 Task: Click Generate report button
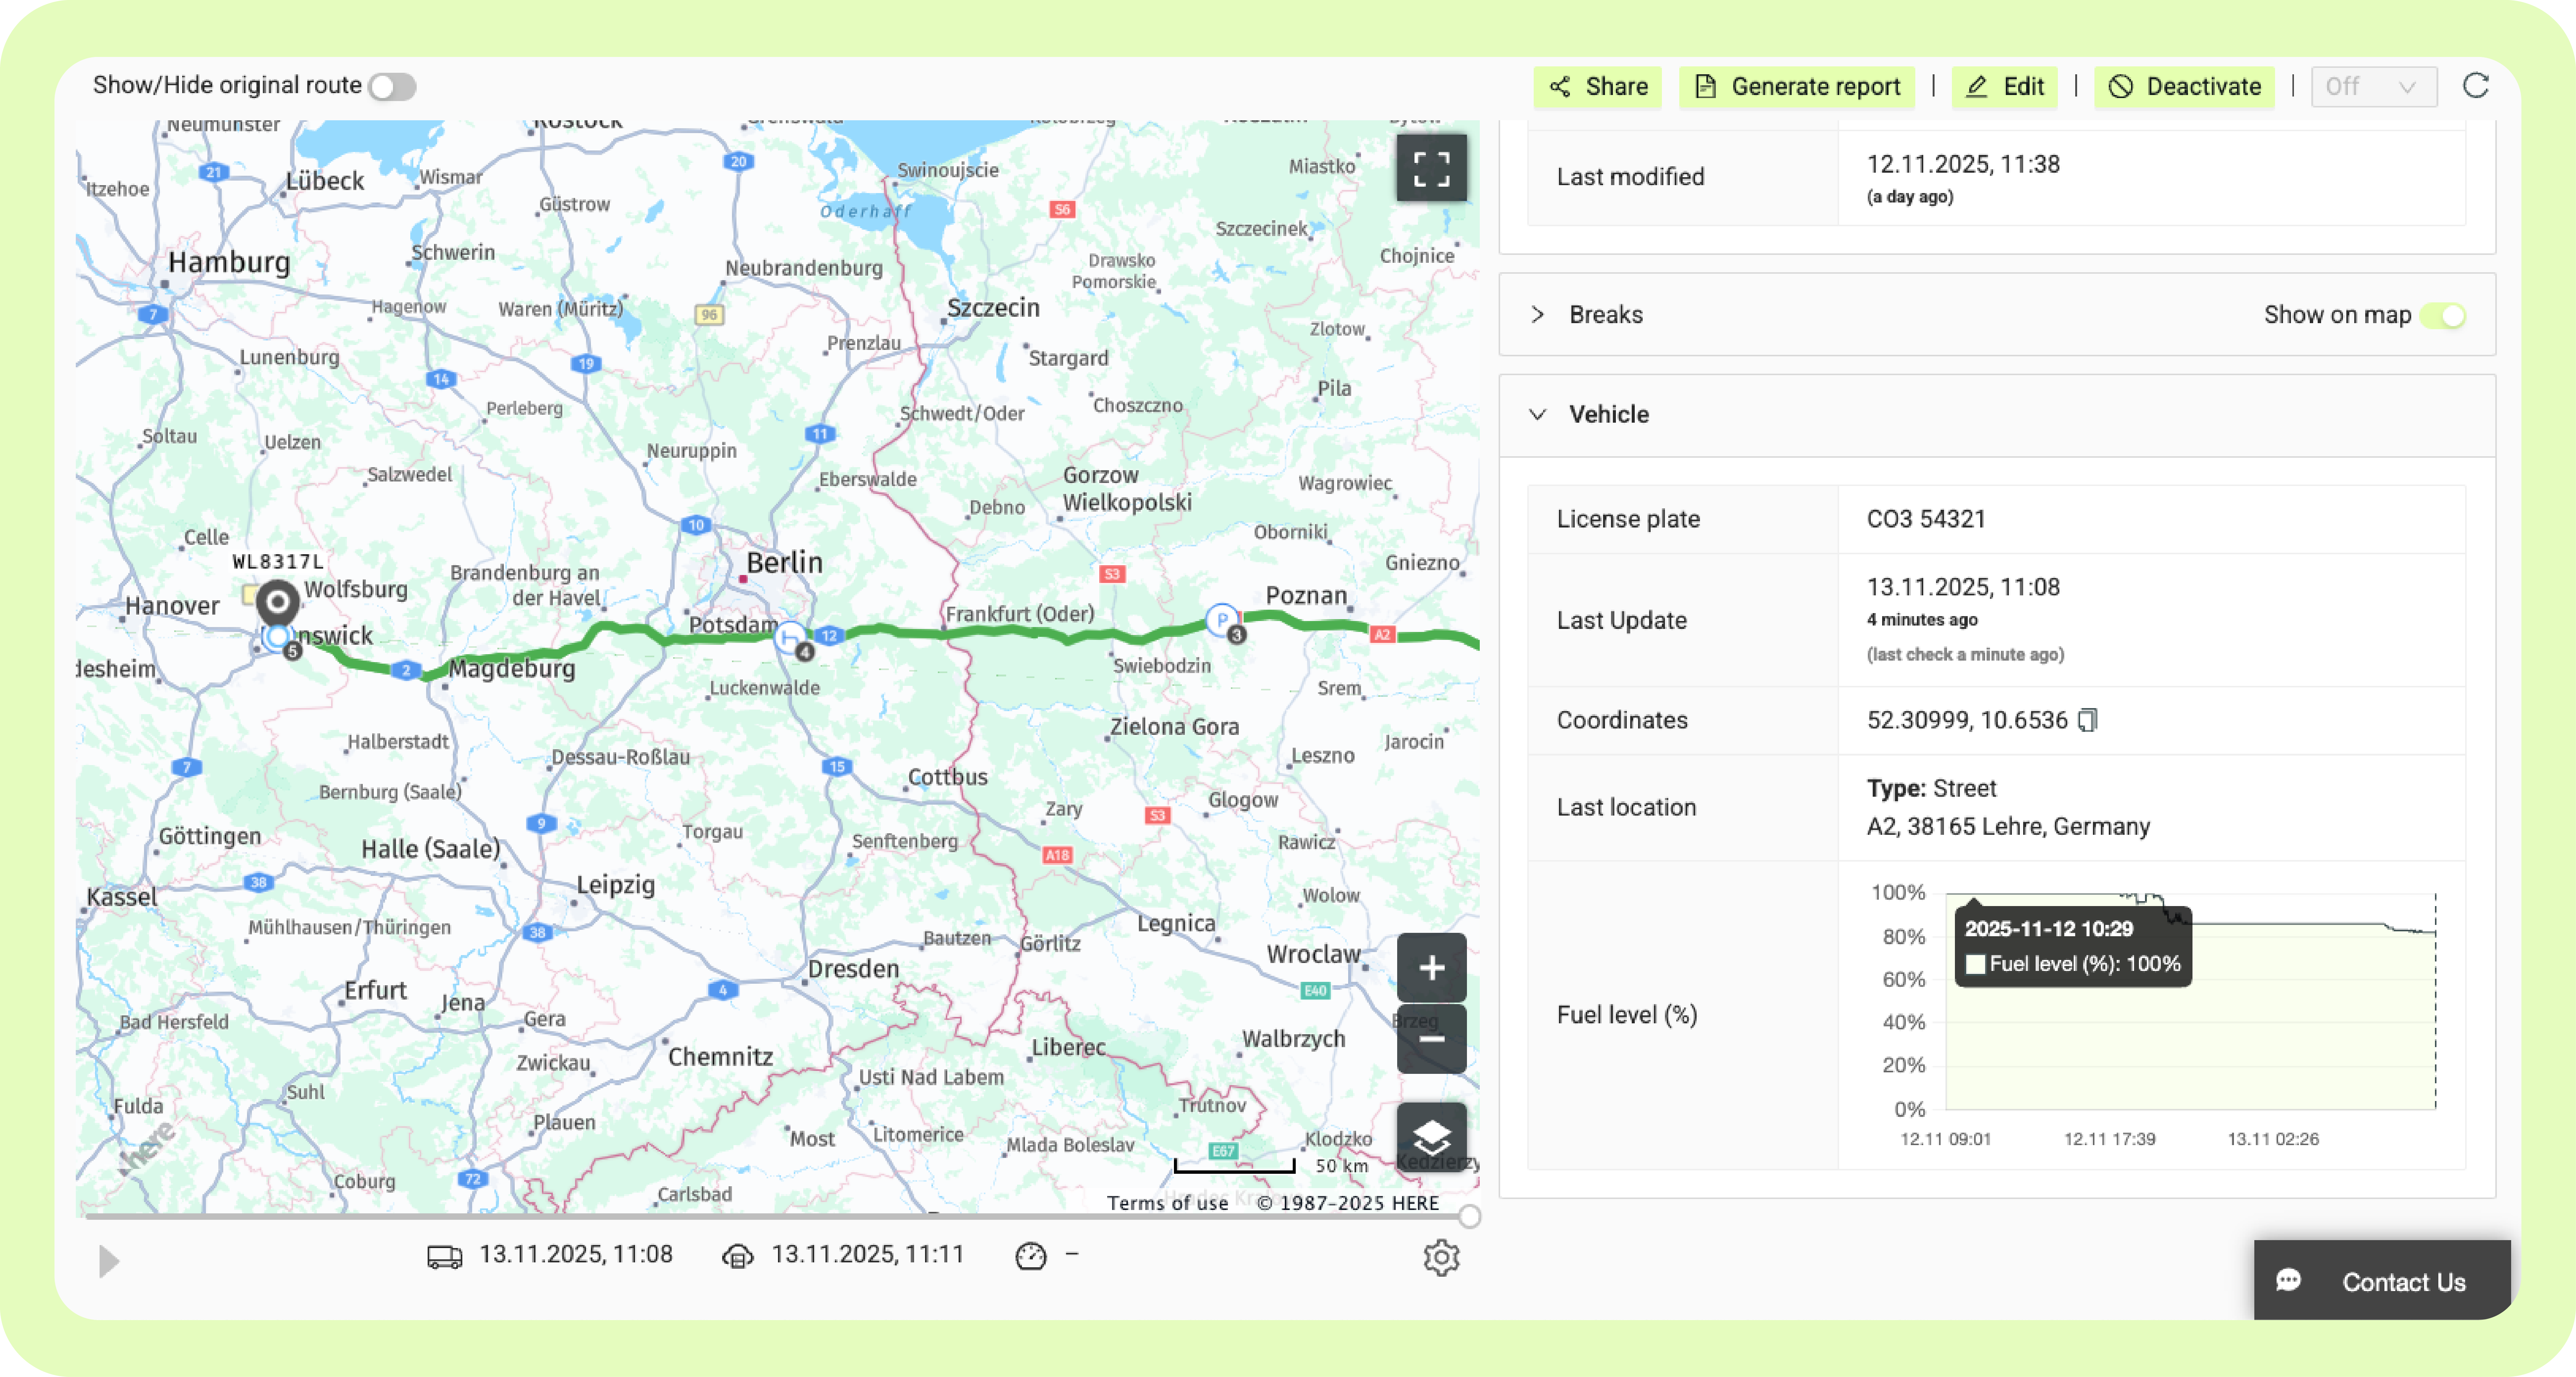click(1796, 86)
